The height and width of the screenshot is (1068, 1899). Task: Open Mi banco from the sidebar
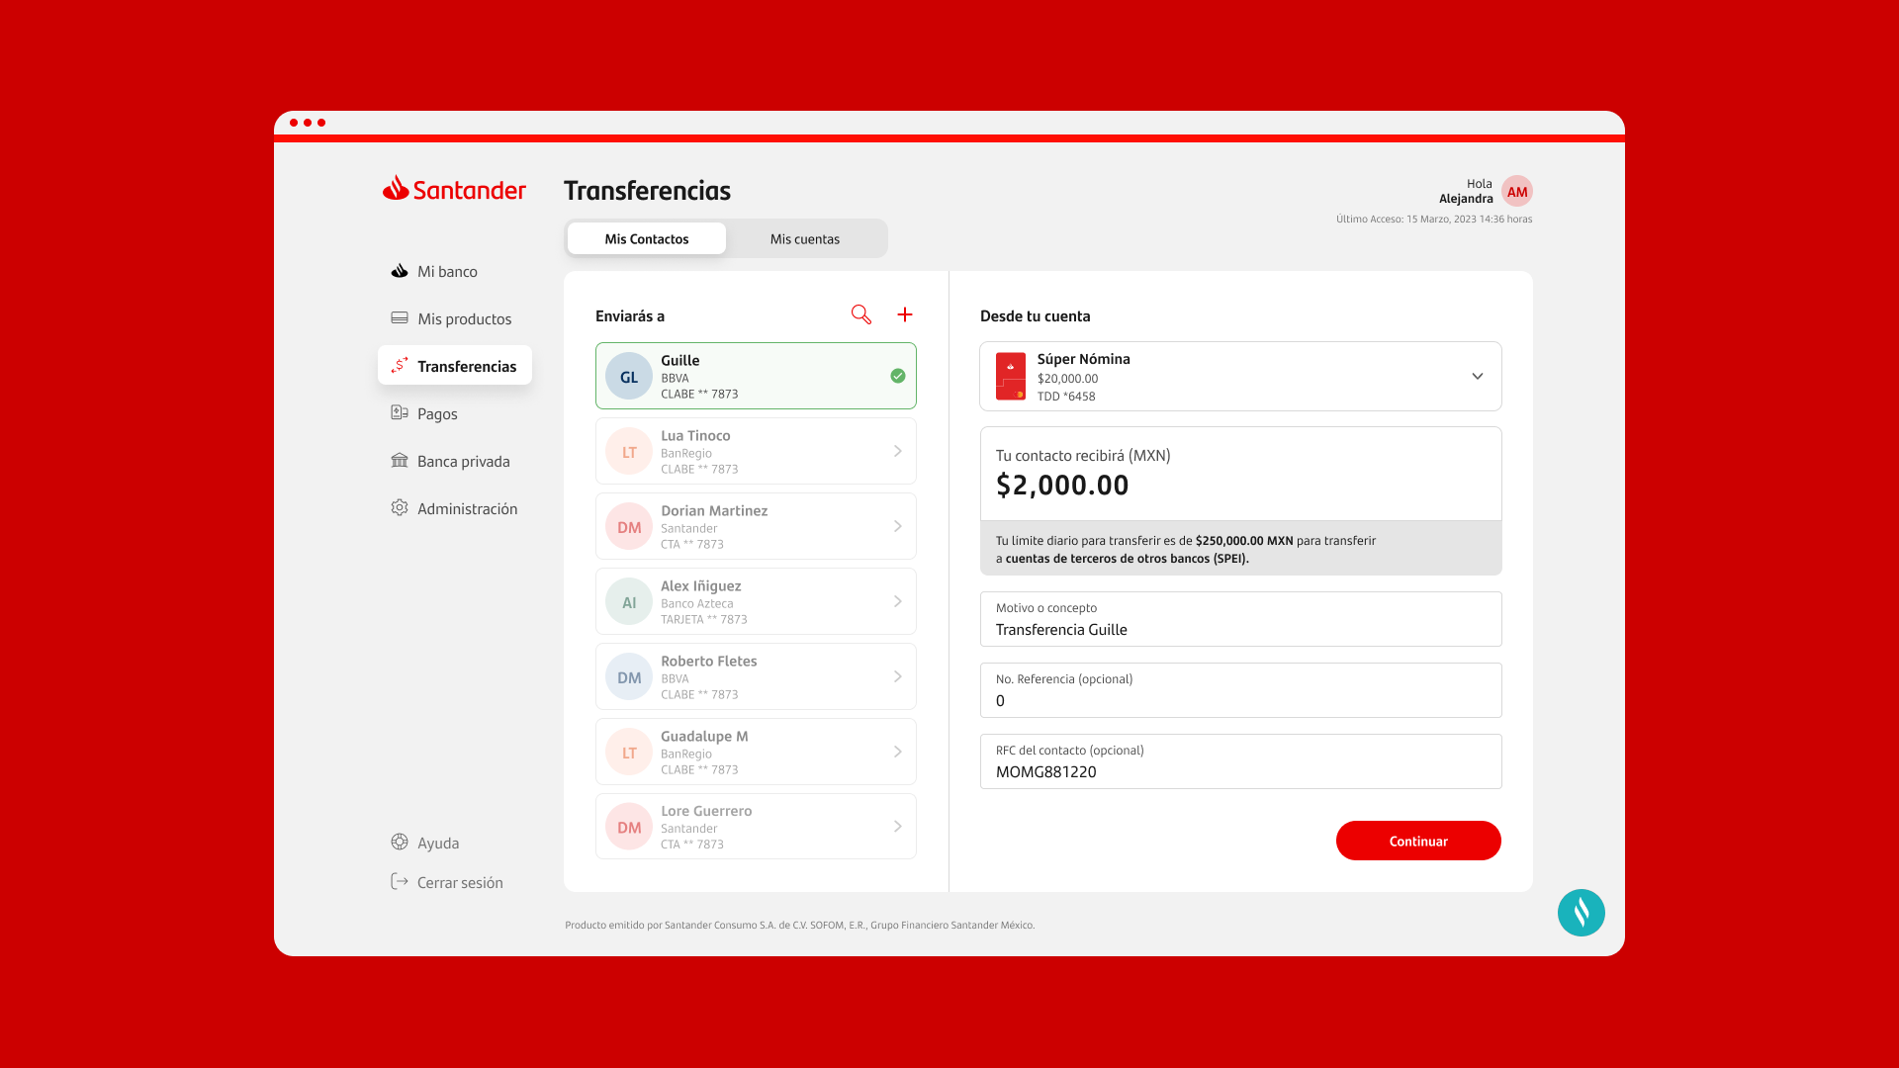click(446, 271)
